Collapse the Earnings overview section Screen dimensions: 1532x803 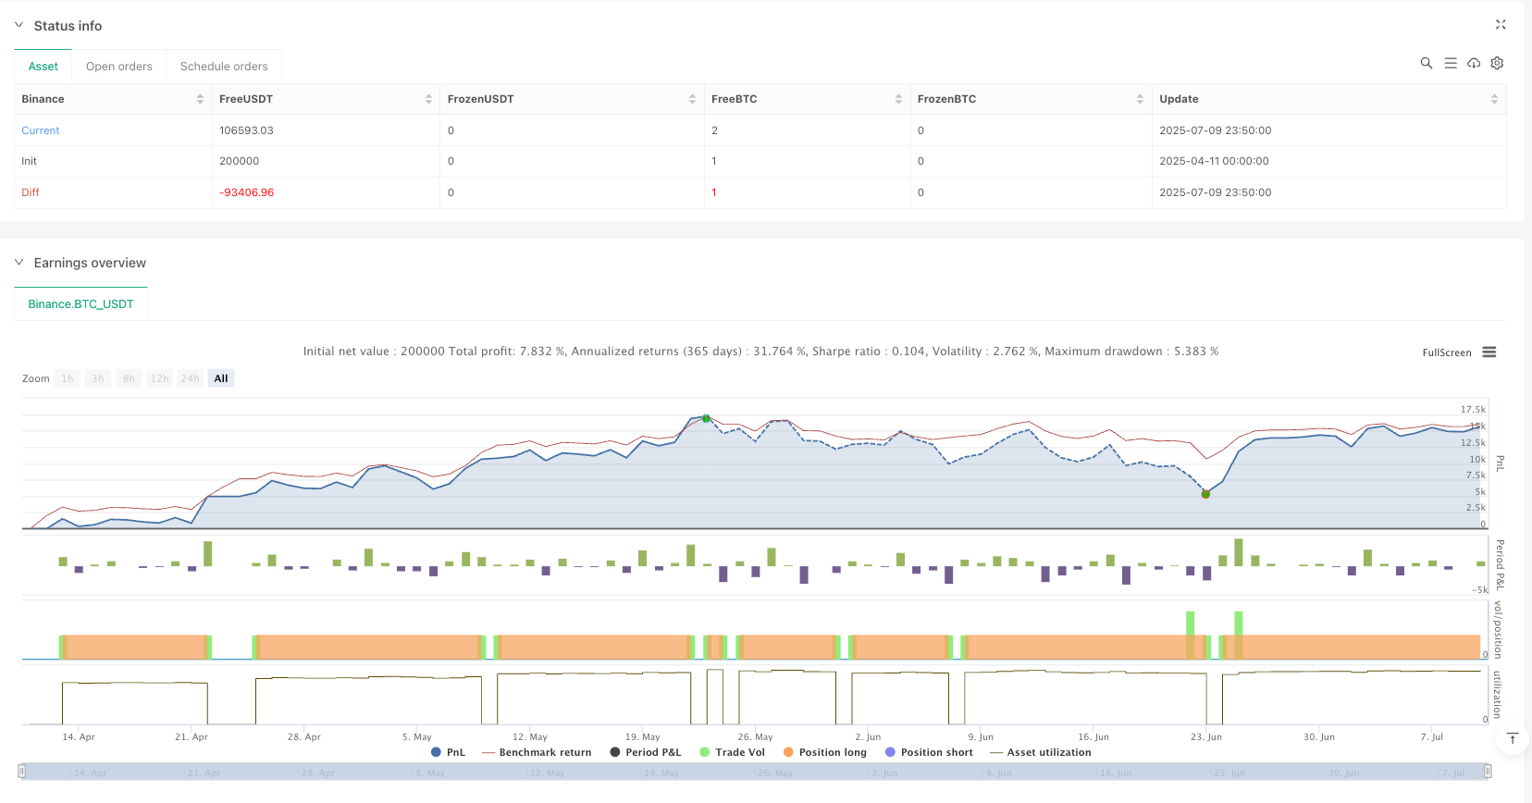(19, 263)
